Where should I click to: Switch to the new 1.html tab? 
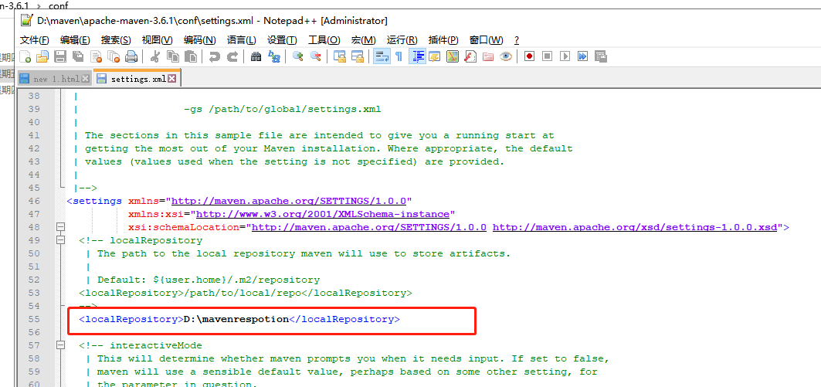point(56,79)
